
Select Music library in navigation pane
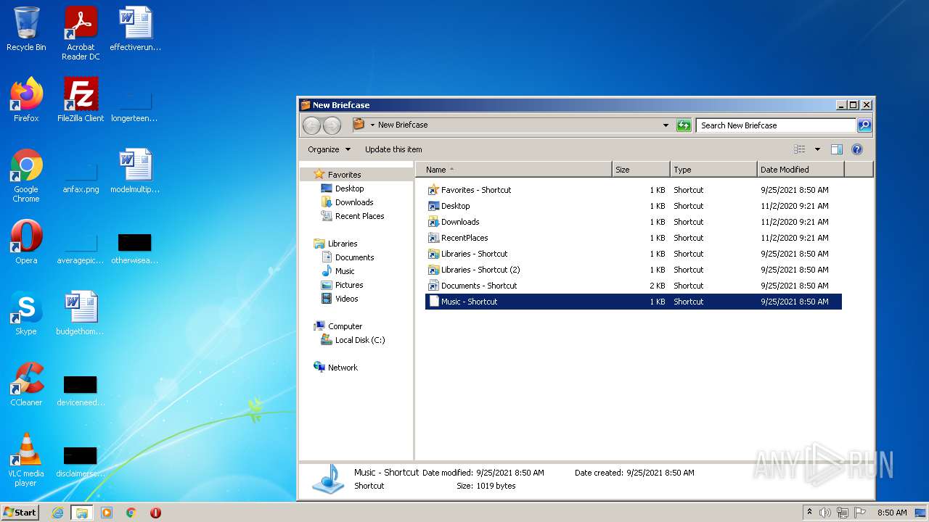click(345, 271)
